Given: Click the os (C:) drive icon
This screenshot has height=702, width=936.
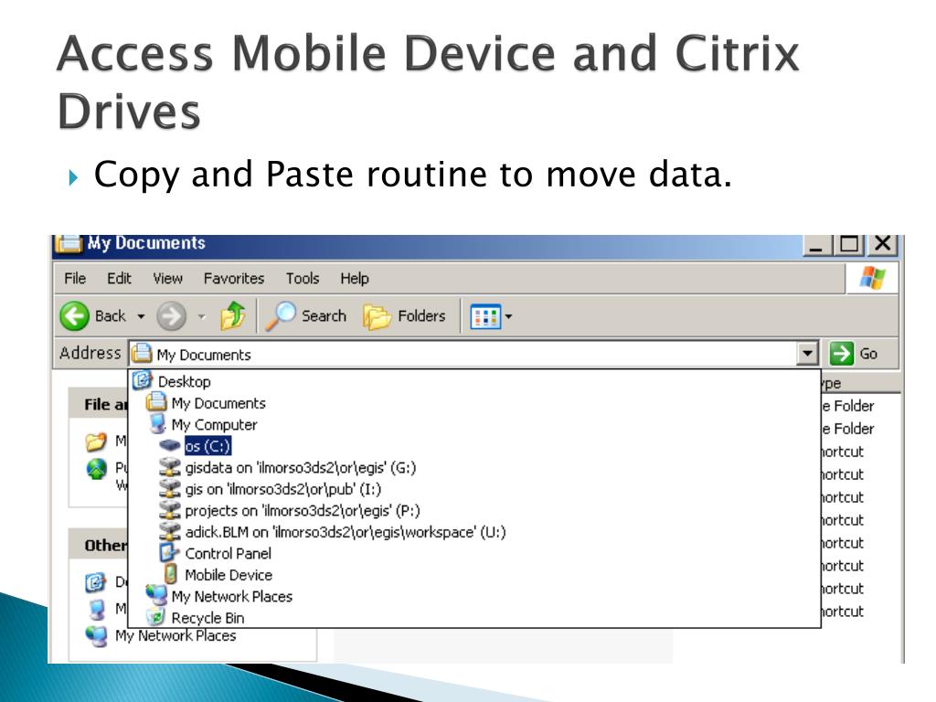Looking at the screenshot, I should [x=170, y=445].
